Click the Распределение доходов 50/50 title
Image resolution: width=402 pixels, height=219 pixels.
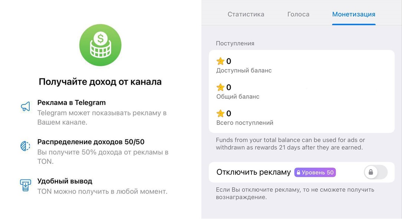91,142
